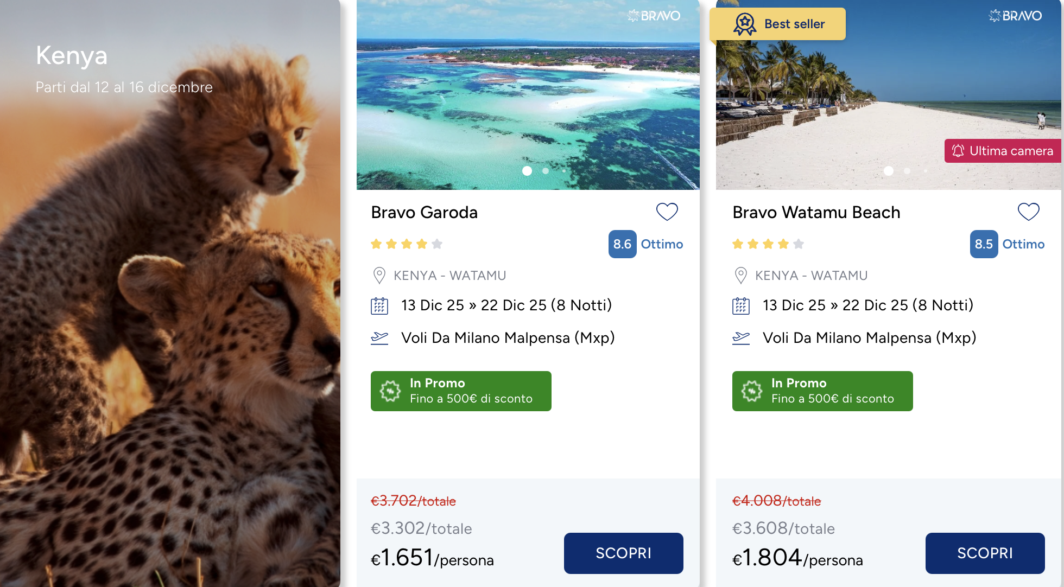The image size is (1064, 587).
Task: Click the 8.6 Ottimo rating badge
Action: pyautogui.click(x=645, y=244)
